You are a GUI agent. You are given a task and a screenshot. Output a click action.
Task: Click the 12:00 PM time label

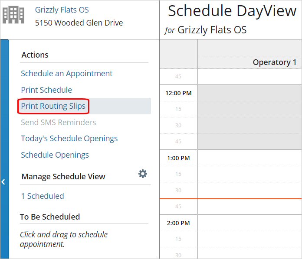(178, 93)
